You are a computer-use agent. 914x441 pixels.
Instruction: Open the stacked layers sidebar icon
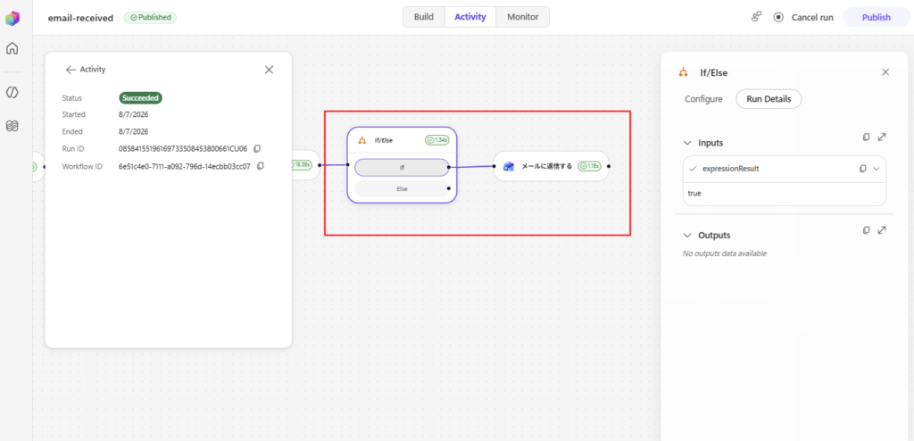[12, 125]
